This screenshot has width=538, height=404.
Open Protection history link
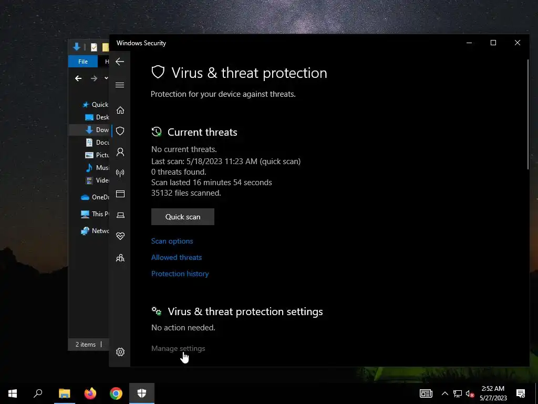coord(180,274)
